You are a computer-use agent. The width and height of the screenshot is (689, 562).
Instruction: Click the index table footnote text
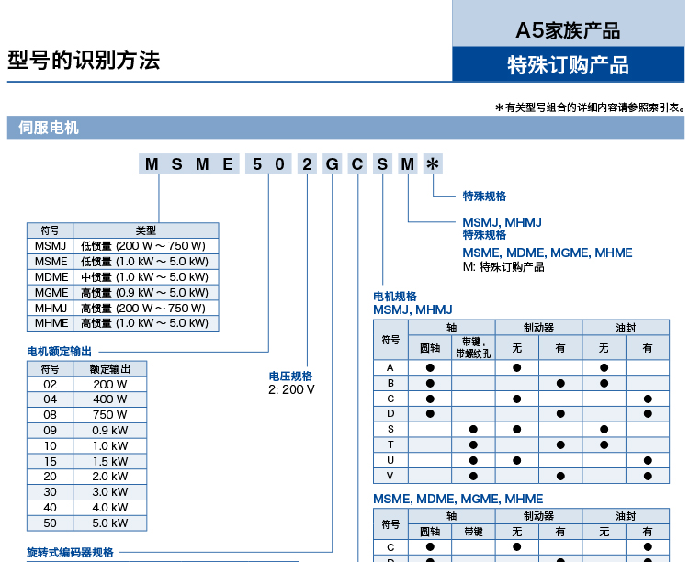[590, 107]
